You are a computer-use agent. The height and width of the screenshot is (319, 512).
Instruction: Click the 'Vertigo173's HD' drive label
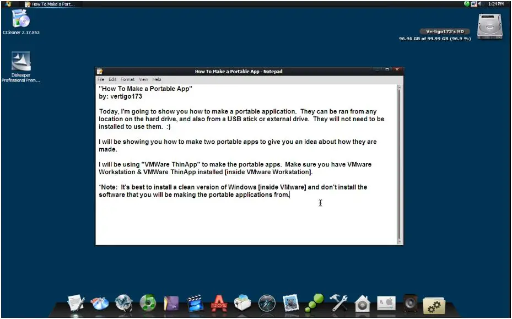[445, 31]
